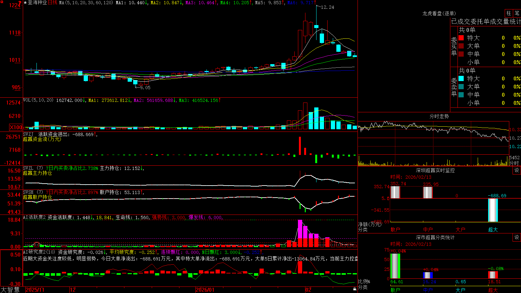Click the 小单 row under 委卖单
This screenshot has height=293, width=521.
(489, 103)
